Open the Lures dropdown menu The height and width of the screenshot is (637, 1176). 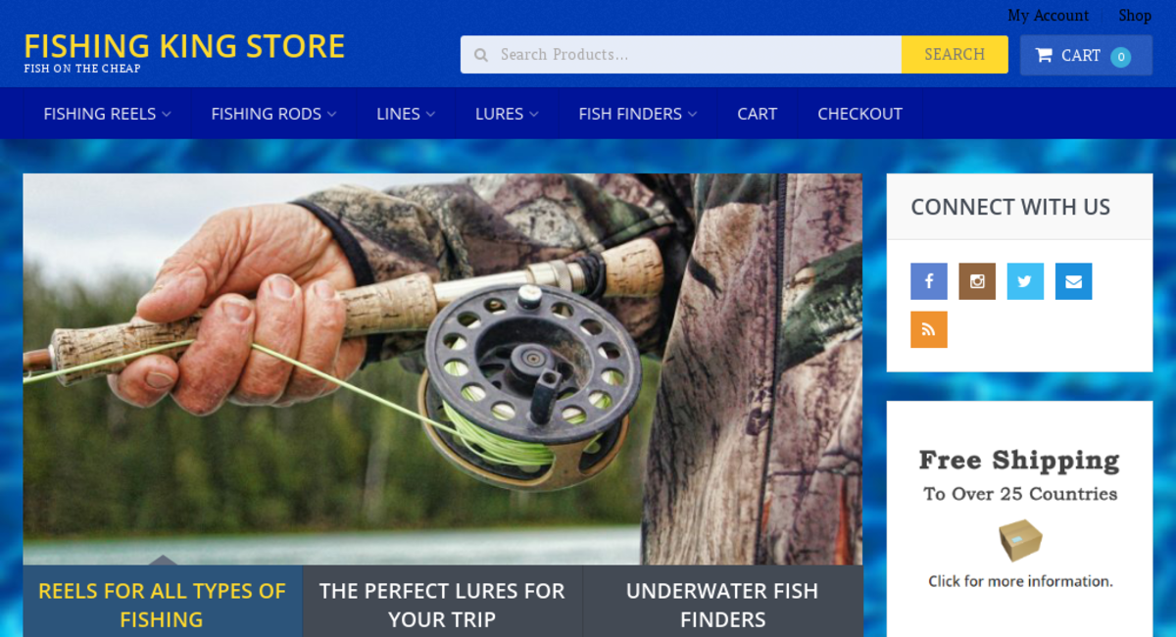tap(507, 114)
